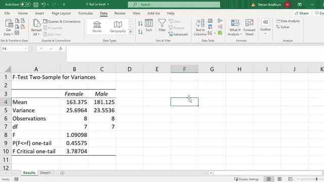This screenshot has width=324, height=182.
Task: Click the Consolidate icon
Action: [220, 21]
